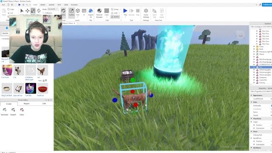The height and width of the screenshot is (153, 272).
Task: Expand the Tools folder in Explorer
Action: [254, 49]
